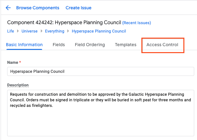Click the arrow between Life and Universe
This screenshot has width=197, height=140.
[18, 31]
